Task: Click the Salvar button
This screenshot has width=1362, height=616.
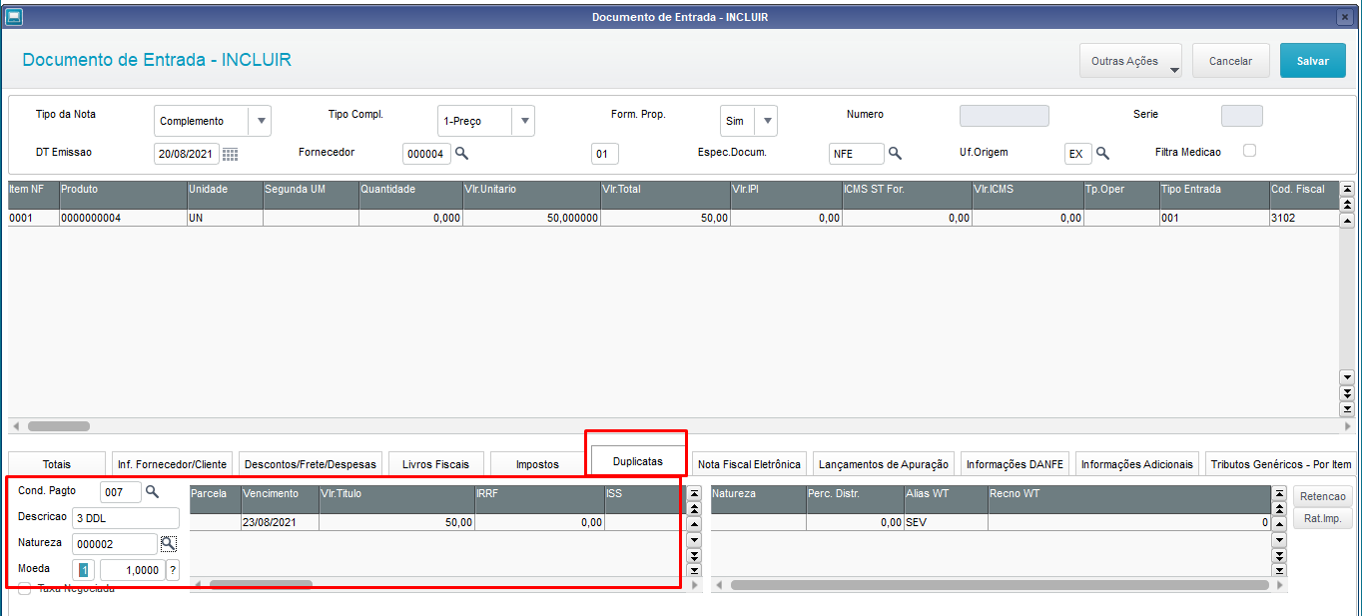Action: 1313,61
